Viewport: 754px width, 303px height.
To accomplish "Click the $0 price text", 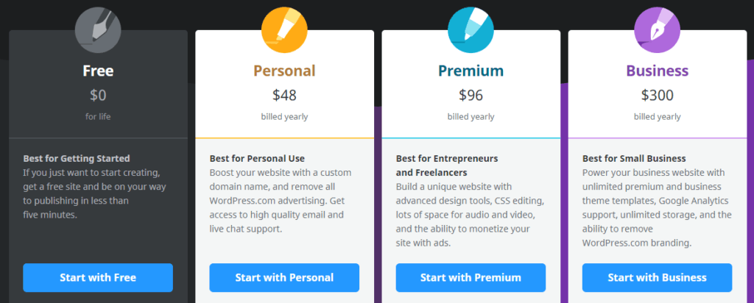I will 98,95.
